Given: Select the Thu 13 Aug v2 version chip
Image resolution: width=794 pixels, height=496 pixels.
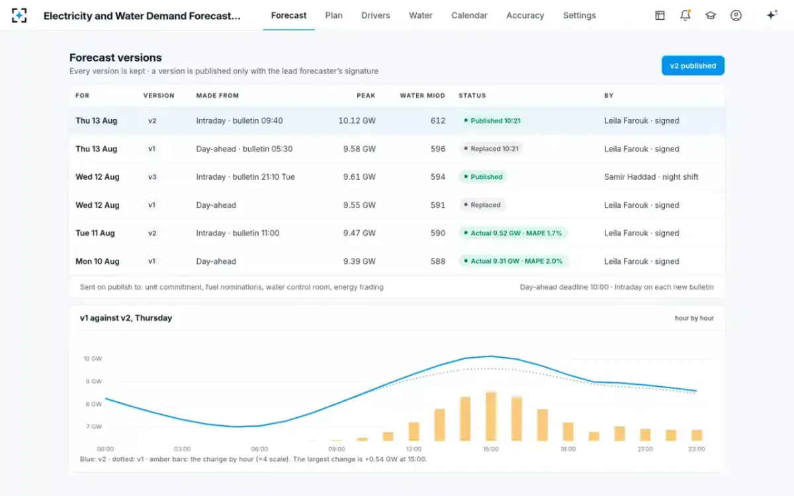Looking at the screenshot, I should [152, 121].
